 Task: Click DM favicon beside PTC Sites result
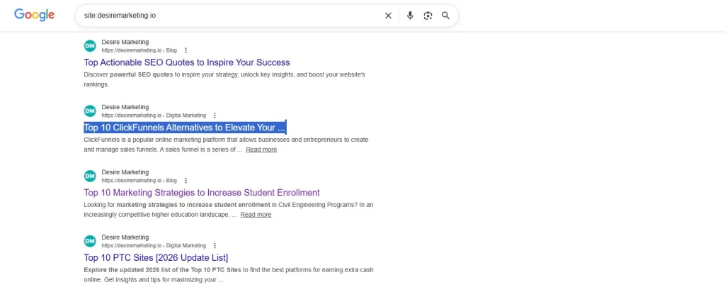click(x=90, y=241)
